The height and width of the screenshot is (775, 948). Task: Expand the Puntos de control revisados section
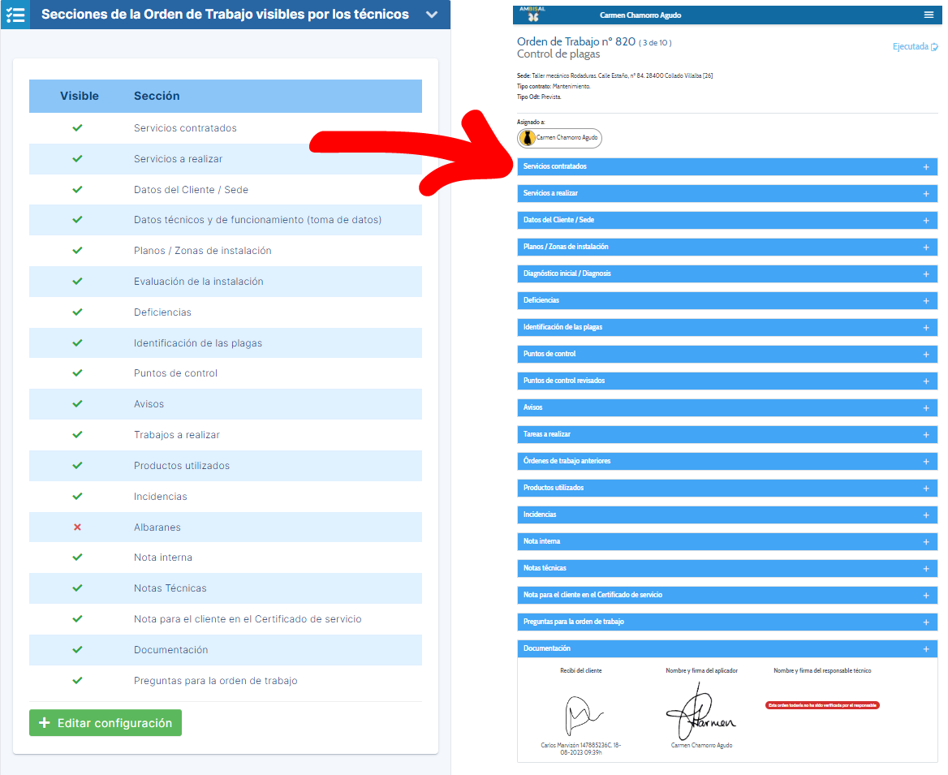point(726,381)
